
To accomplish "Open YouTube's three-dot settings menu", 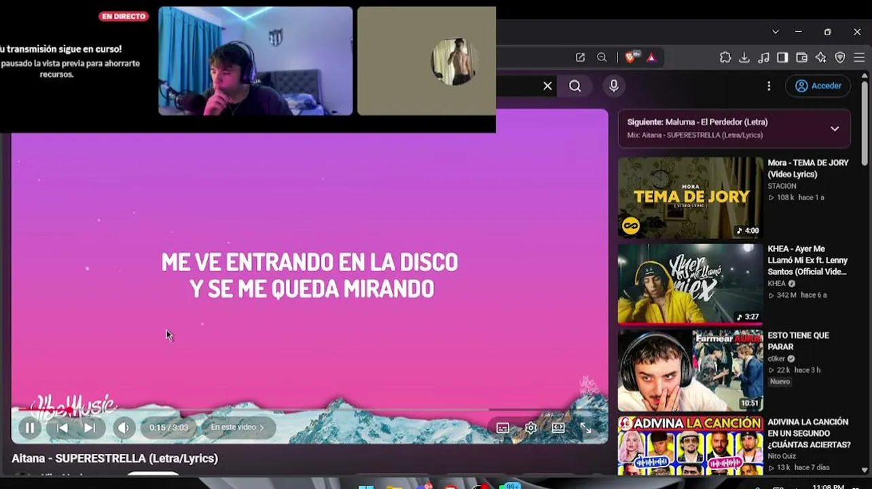I will (x=769, y=86).
